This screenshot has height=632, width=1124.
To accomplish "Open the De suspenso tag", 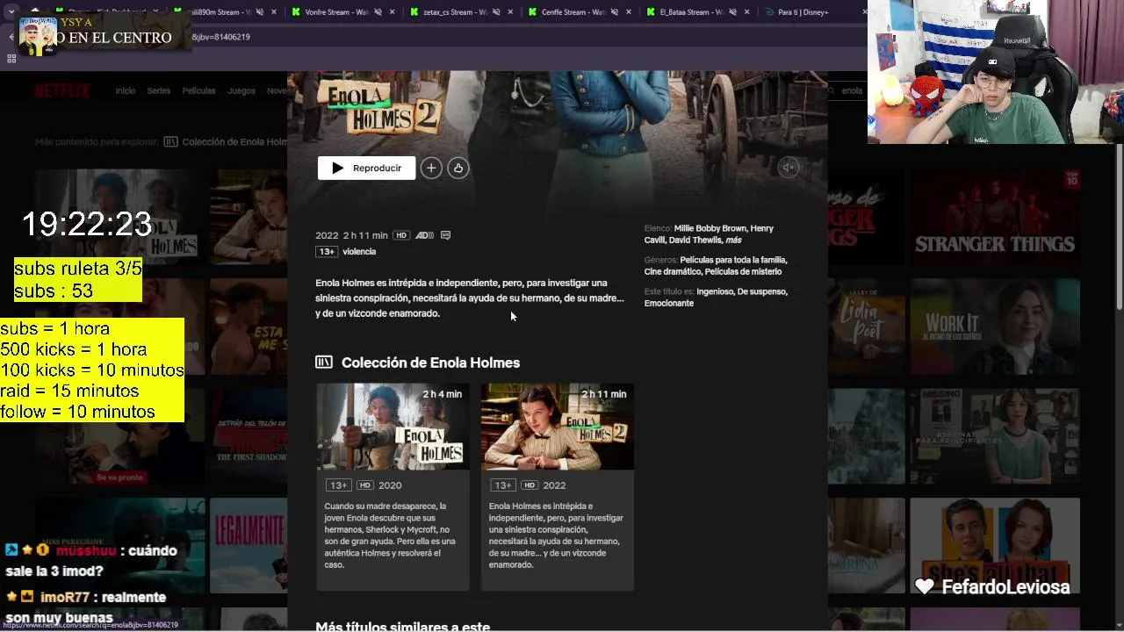I will tap(762, 291).
